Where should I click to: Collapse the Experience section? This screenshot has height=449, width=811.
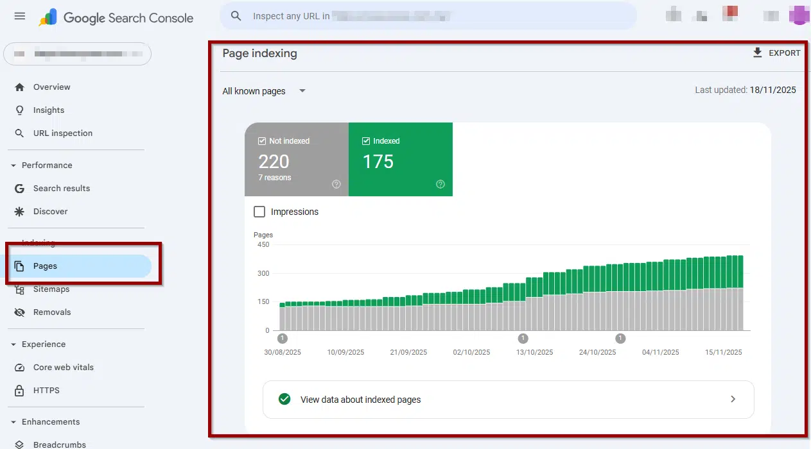click(x=13, y=344)
